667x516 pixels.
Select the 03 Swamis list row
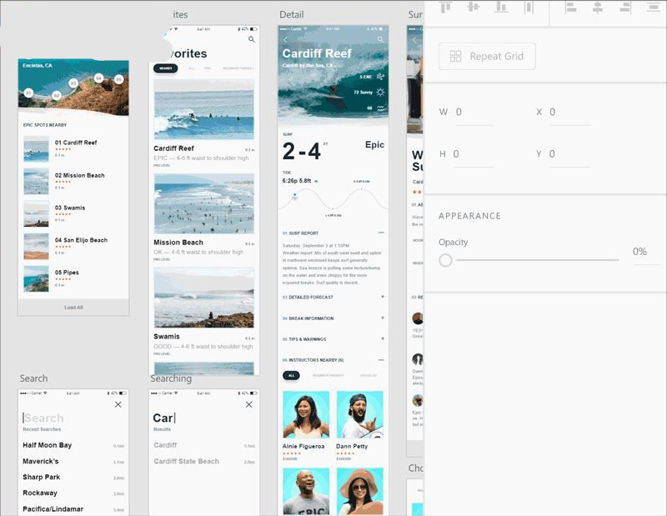pos(73,213)
